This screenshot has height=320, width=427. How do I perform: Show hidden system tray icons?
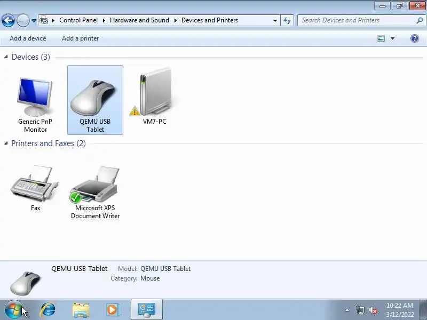[347, 310]
